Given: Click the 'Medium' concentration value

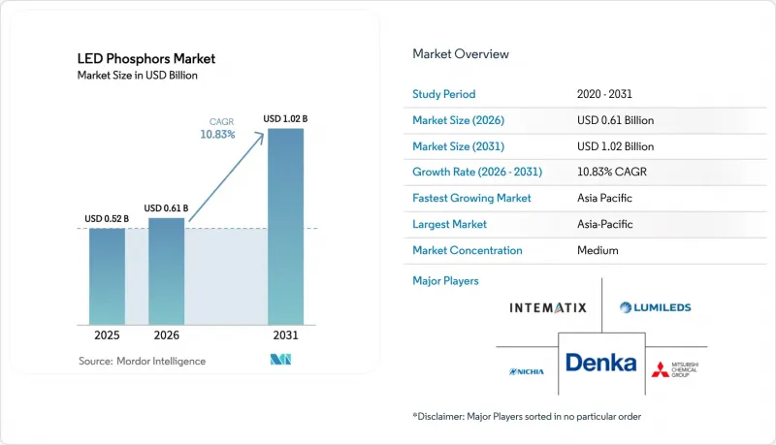Looking at the screenshot, I should [x=598, y=250].
